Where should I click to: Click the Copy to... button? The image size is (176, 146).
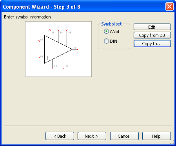[152, 44]
